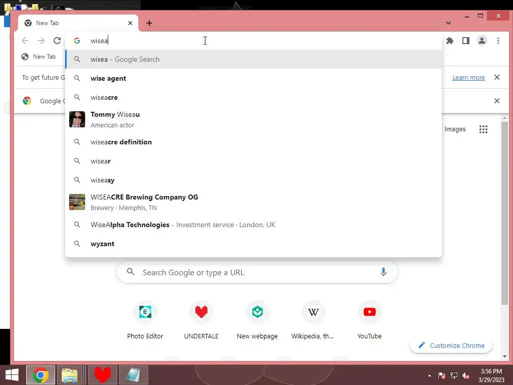Click the network tray icon
Viewport: 513px width, 385px height.
coord(454,375)
